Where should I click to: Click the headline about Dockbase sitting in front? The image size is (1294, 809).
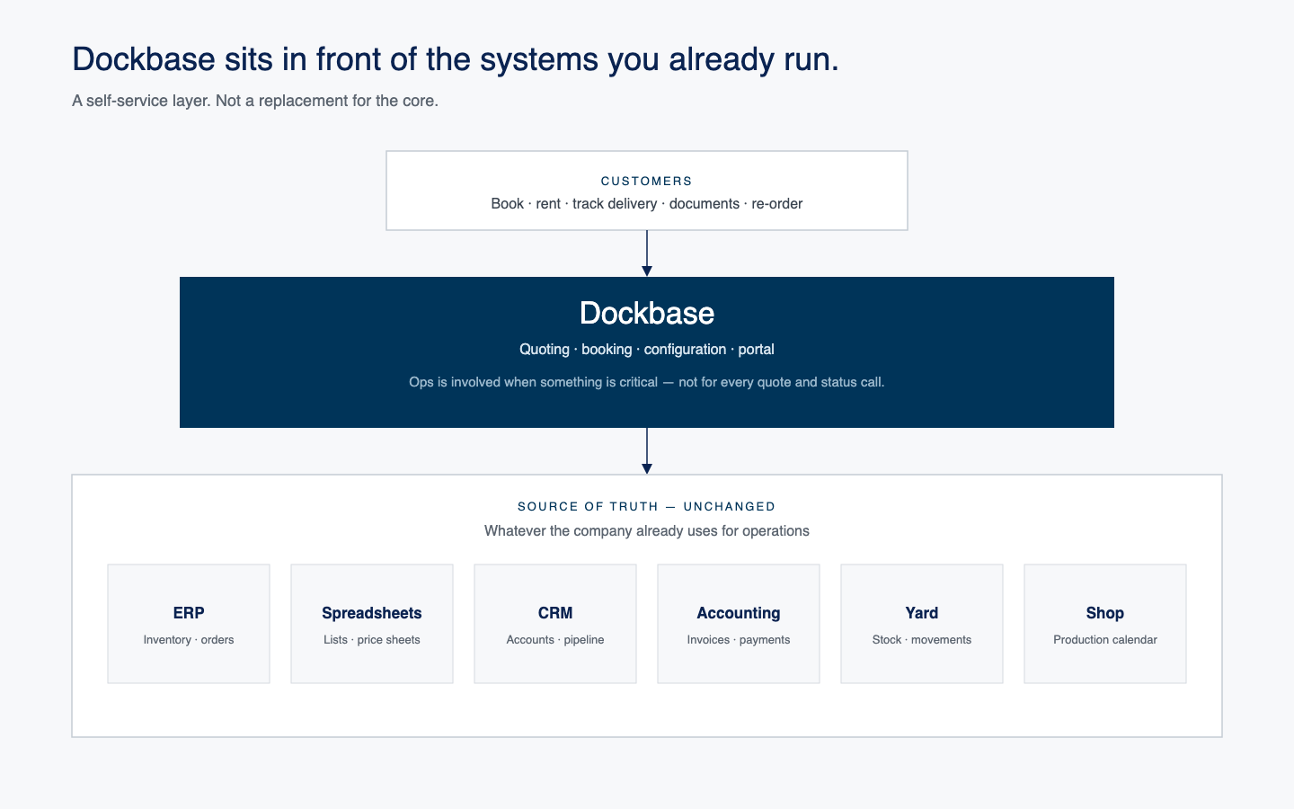coord(455,59)
